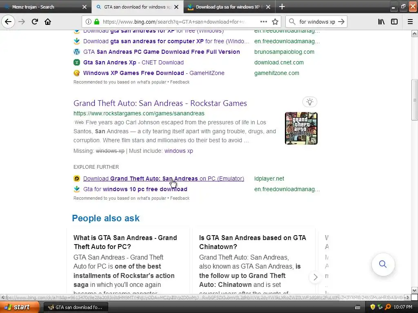Click the lightbulb insights icon

310,102
